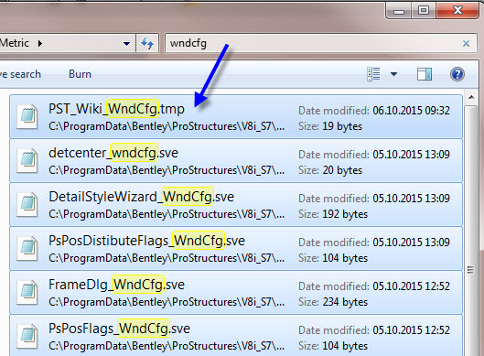Open the view options dropdown arrow

point(393,74)
